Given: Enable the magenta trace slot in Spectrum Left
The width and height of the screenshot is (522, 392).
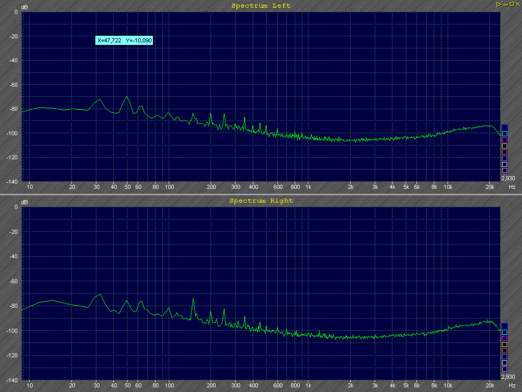Looking at the screenshot, I should [505, 140].
